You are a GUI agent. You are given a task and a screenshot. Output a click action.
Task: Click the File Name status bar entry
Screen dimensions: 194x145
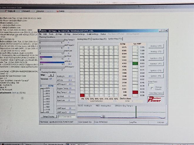point(58,122)
